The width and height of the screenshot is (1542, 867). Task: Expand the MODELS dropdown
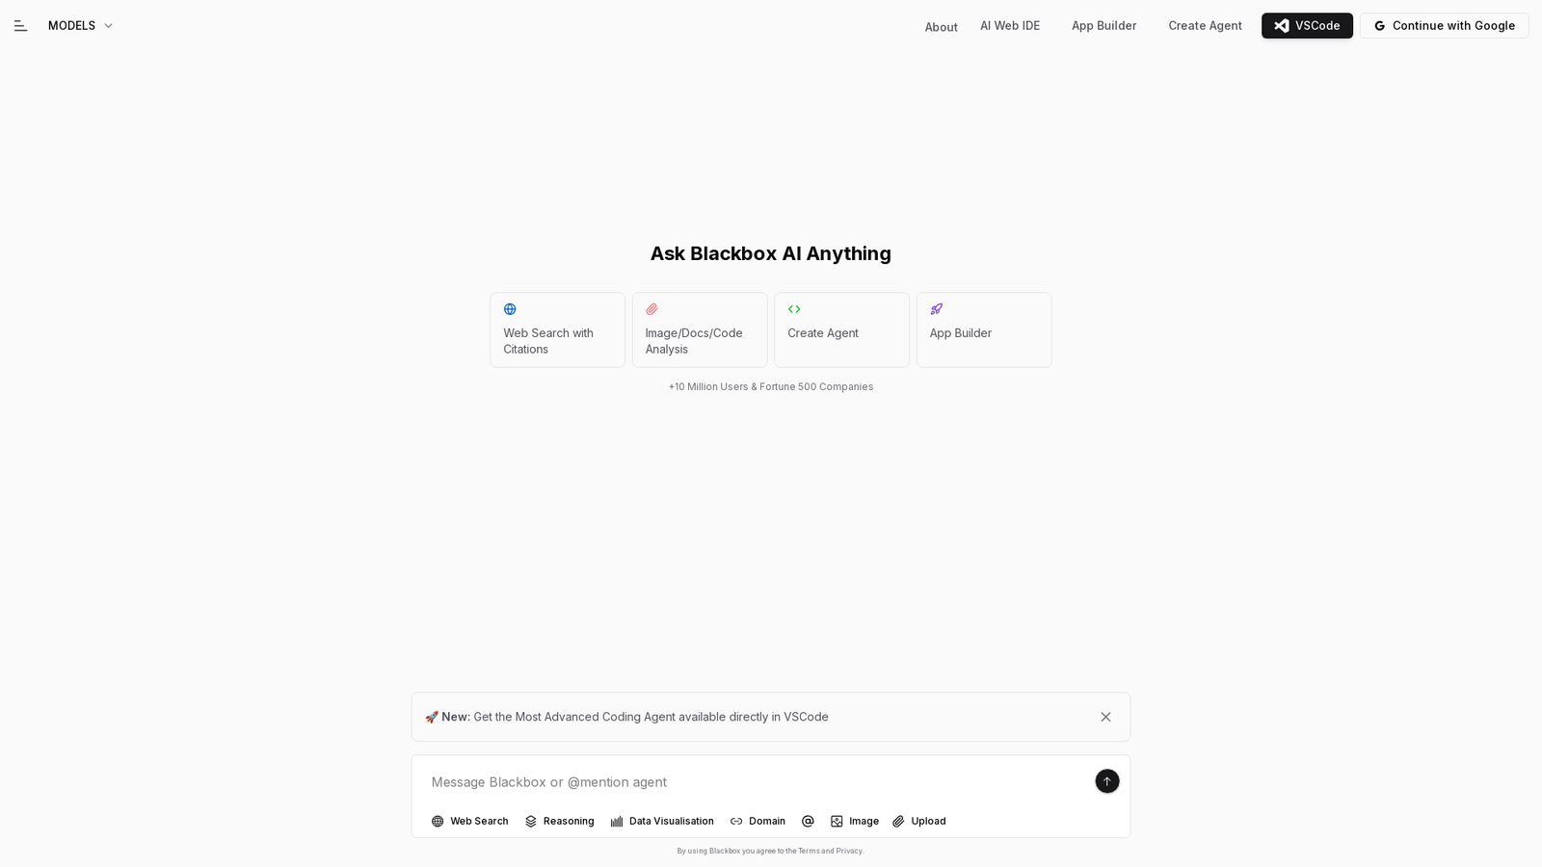81,26
